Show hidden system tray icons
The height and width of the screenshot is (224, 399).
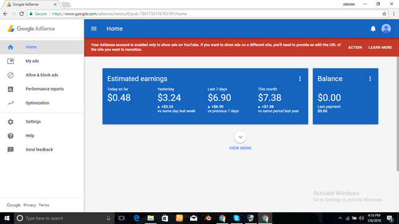[x=340, y=218]
